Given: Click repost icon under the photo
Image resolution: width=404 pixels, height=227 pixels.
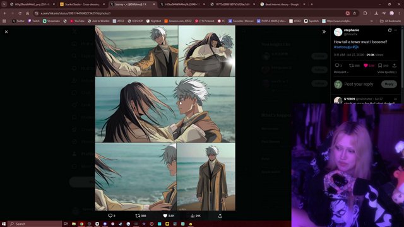Looking at the screenshot, I should coord(138,216).
